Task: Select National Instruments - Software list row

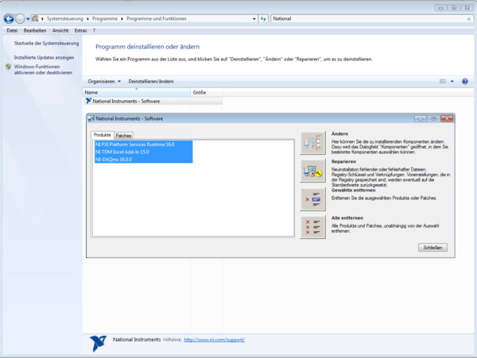Action: pyautogui.click(x=153, y=101)
